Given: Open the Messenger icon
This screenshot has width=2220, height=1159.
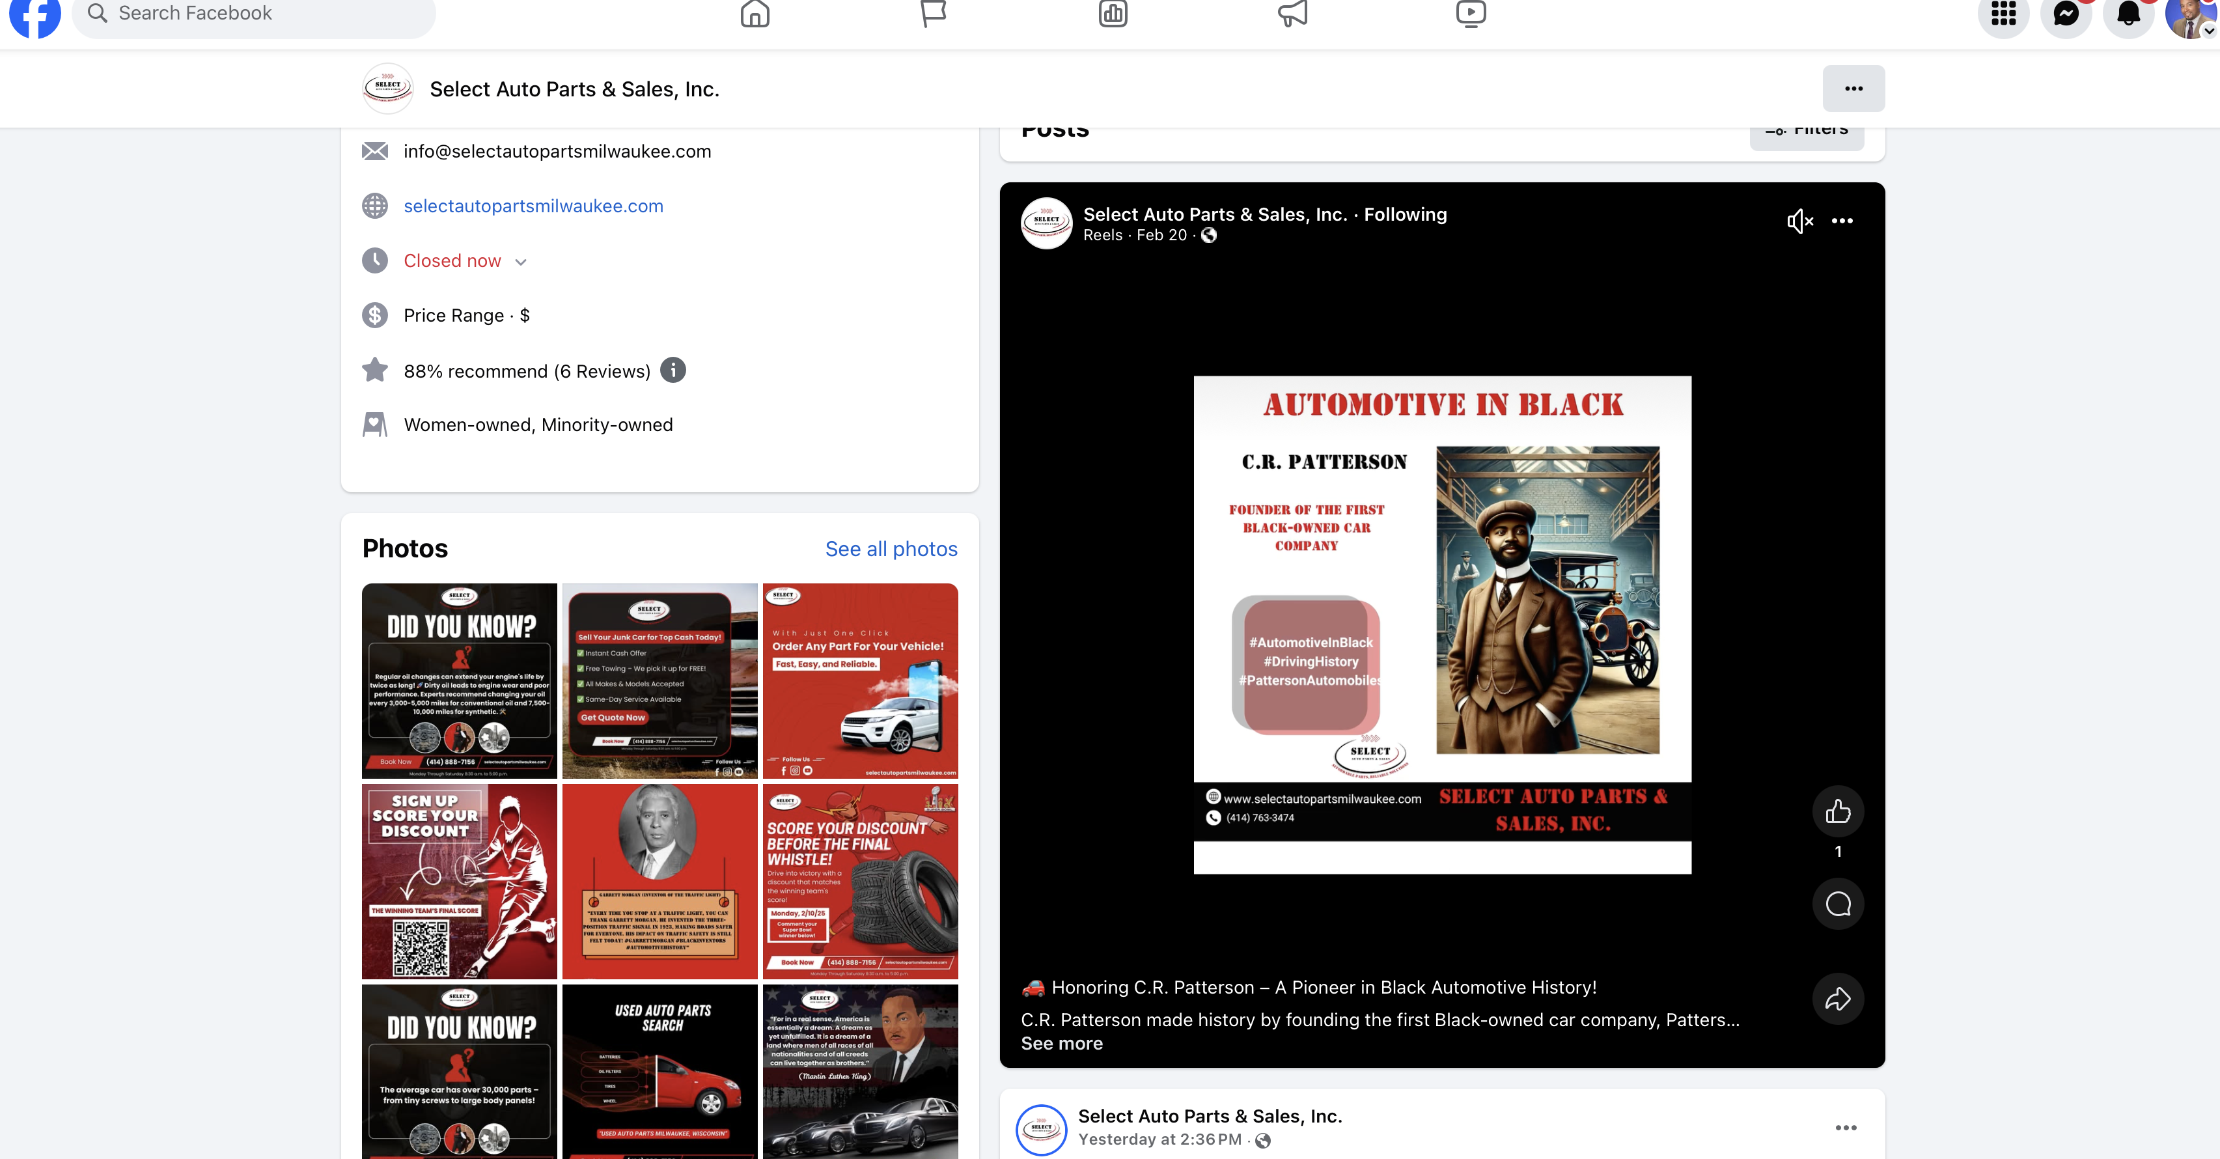Looking at the screenshot, I should (2066, 14).
